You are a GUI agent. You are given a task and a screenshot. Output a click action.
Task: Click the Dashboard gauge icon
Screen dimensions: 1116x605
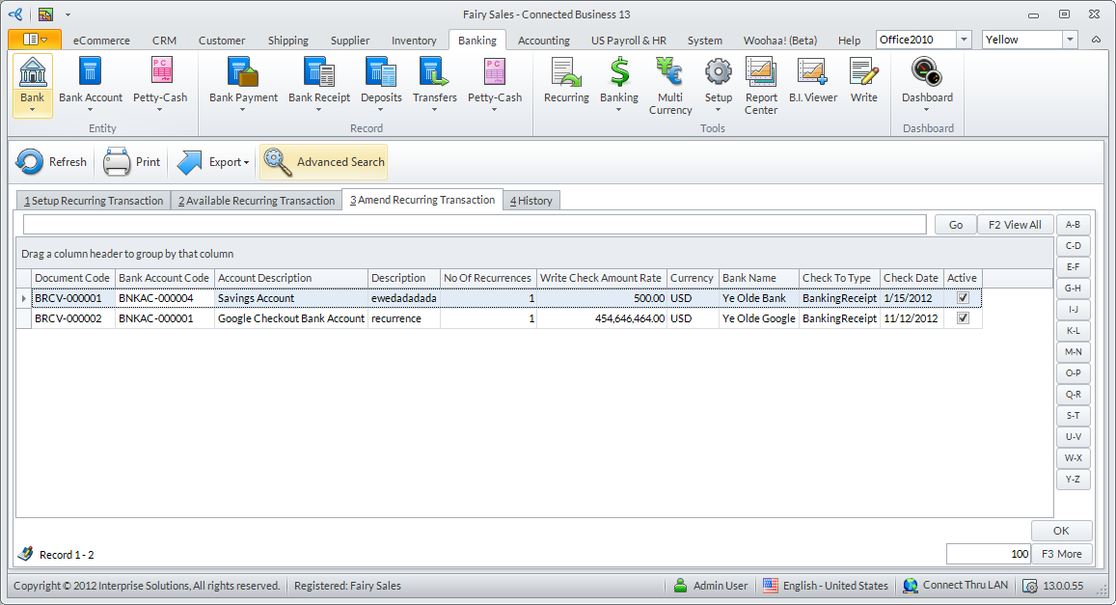tap(927, 73)
